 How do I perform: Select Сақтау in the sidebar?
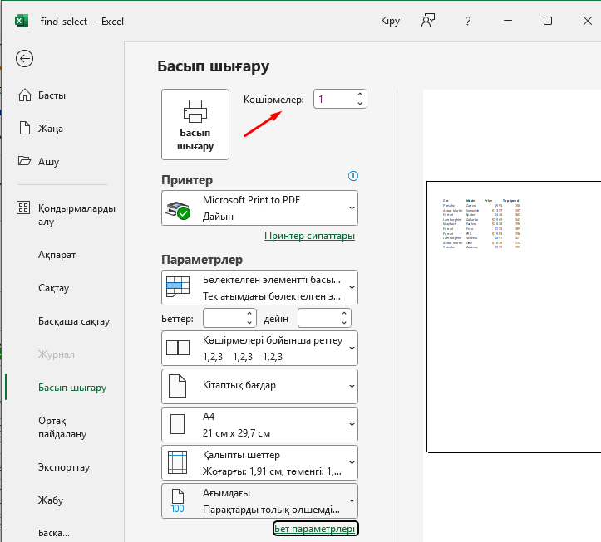tap(54, 288)
